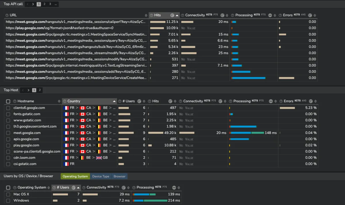Go to next page of Top API call
Screen dimensions: 345x205
pos(33,4)
